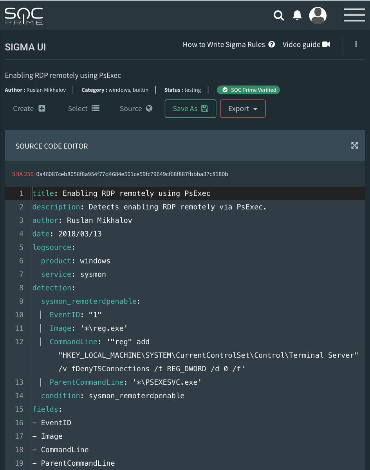Click the question mark help icon
This screenshot has width=370, height=470.
(272, 45)
